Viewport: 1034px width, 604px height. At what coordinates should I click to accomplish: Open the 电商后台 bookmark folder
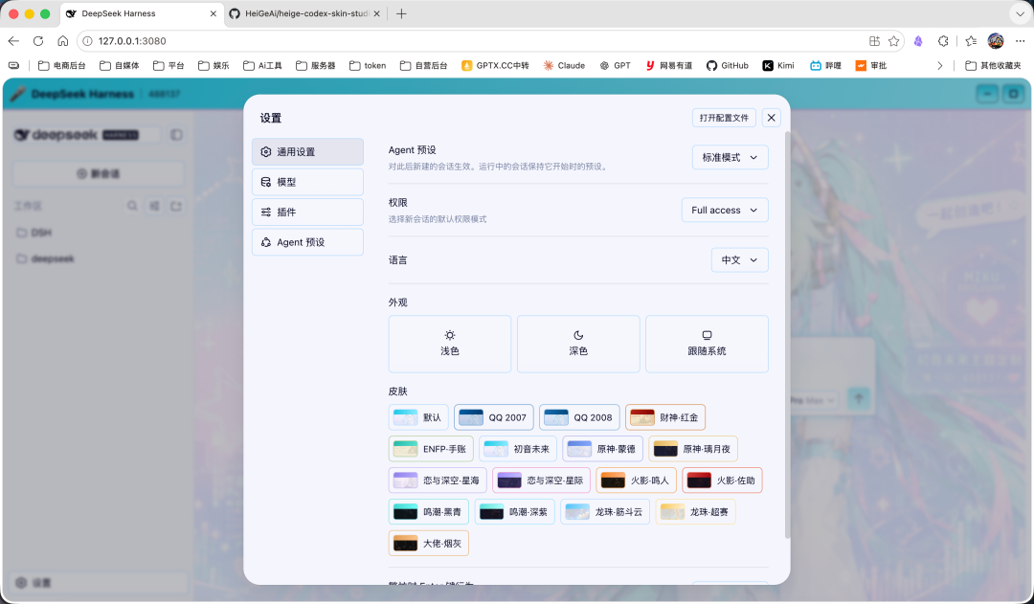tap(62, 65)
